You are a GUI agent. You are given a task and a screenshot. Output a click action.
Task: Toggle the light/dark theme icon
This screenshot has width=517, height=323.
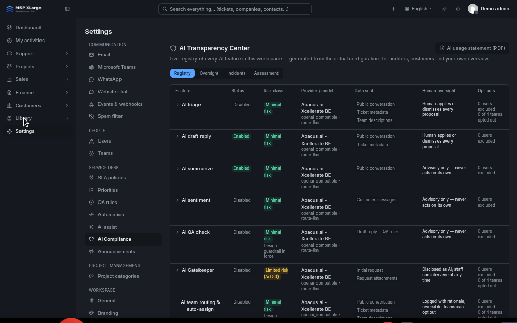point(444,9)
